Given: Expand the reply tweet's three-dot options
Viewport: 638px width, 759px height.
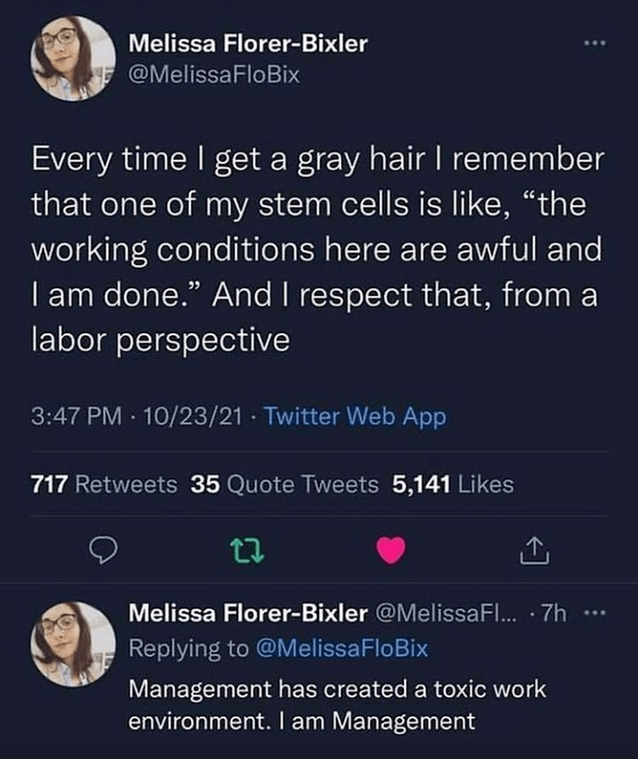Looking at the screenshot, I should [594, 614].
